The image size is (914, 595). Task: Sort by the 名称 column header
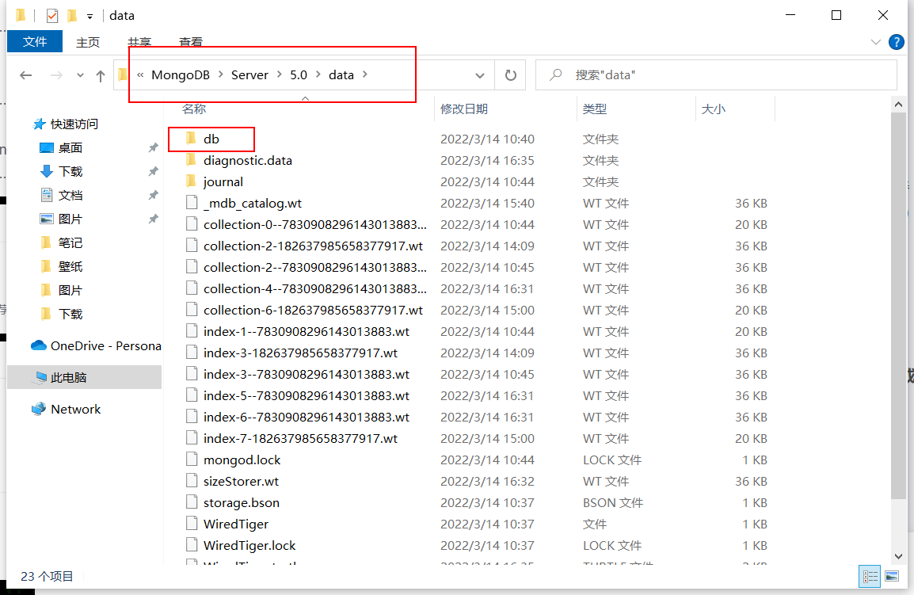click(194, 109)
